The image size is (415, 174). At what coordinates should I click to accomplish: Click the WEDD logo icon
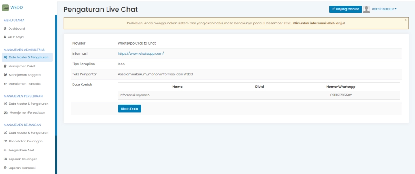pyautogui.click(x=7, y=8)
